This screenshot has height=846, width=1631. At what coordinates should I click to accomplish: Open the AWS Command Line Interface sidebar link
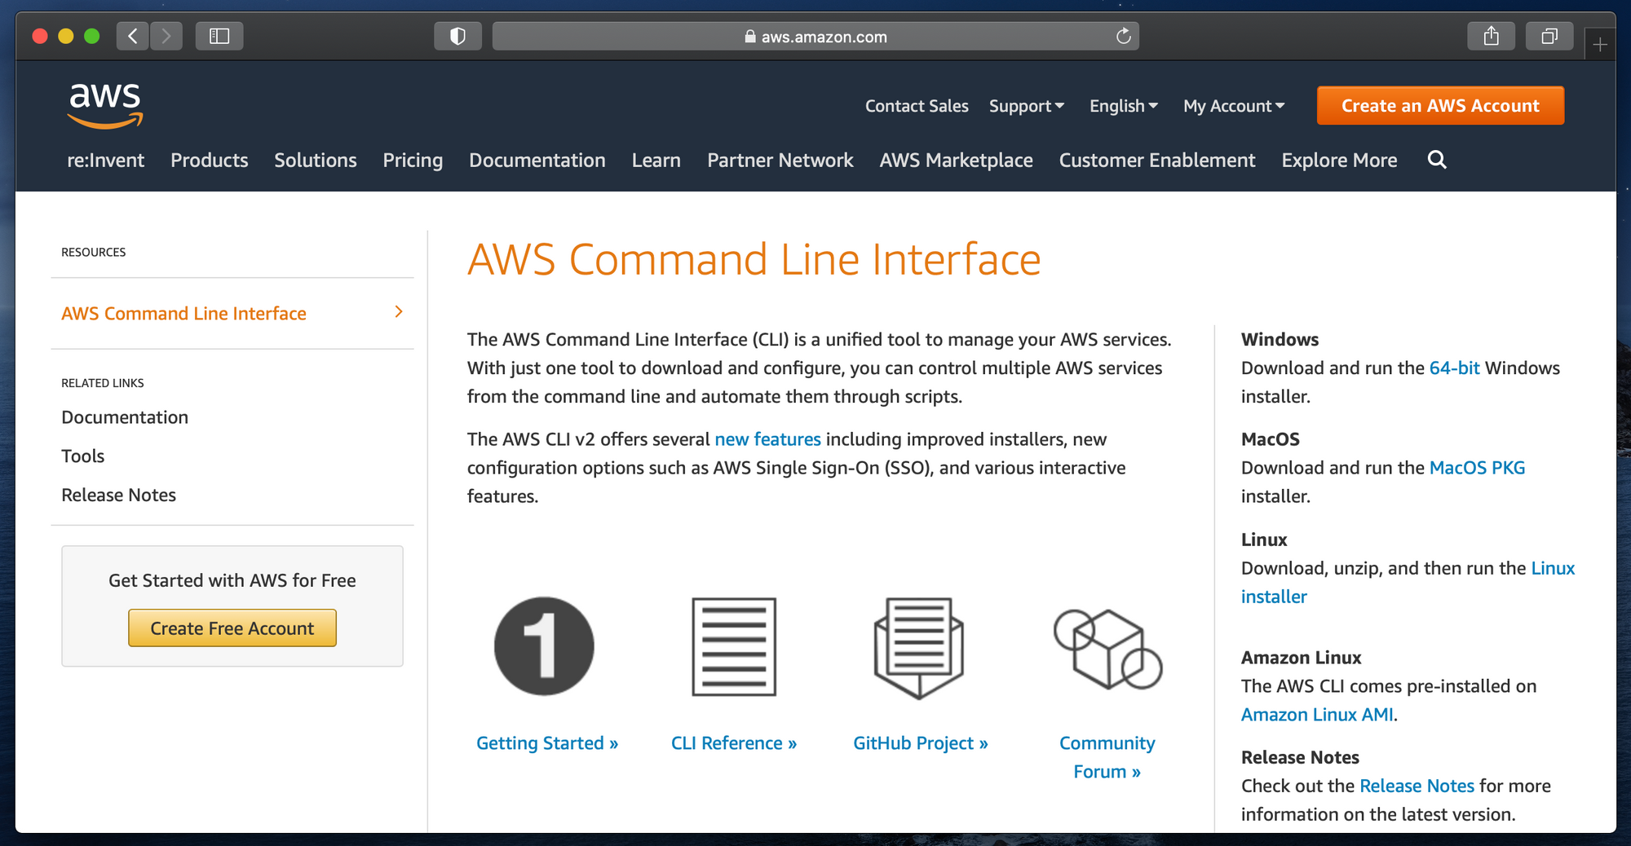[x=184, y=313]
